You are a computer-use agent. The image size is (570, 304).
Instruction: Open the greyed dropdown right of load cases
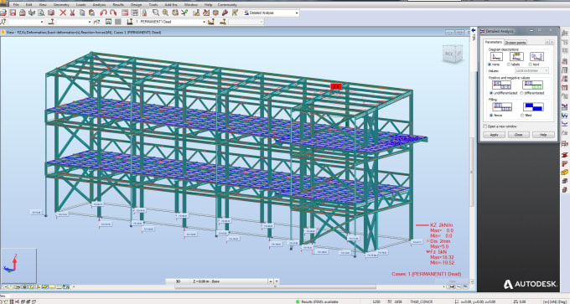point(261,22)
